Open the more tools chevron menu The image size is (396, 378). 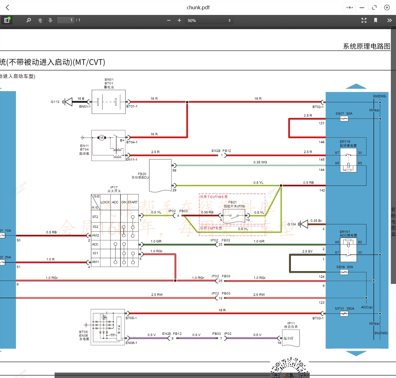point(389,20)
